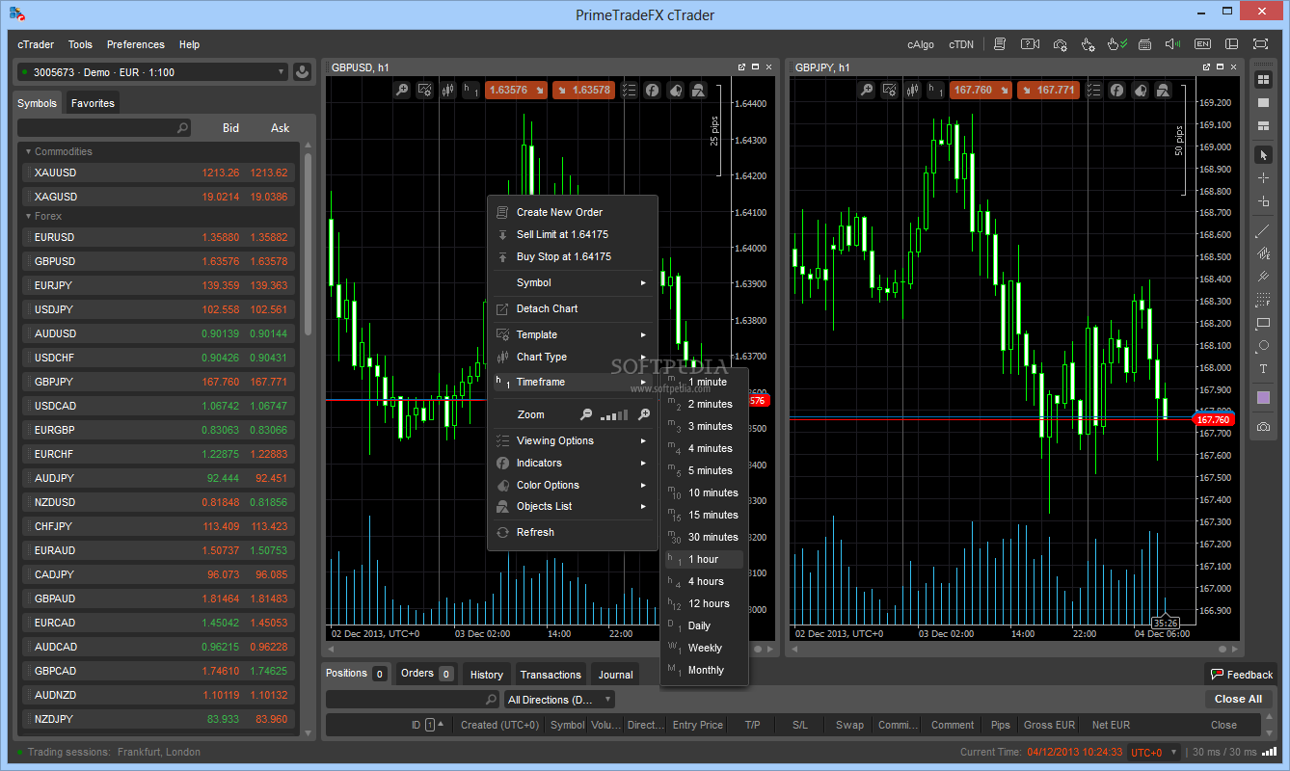Image resolution: width=1290 pixels, height=771 pixels.
Task: Open viewing options checklist icon on GBPUSD chart
Action: click(629, 90)
